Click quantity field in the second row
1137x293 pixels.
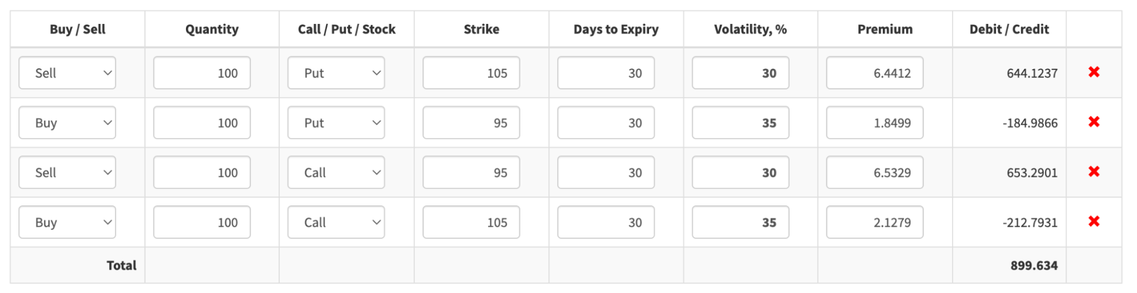(x=202, y=123)
